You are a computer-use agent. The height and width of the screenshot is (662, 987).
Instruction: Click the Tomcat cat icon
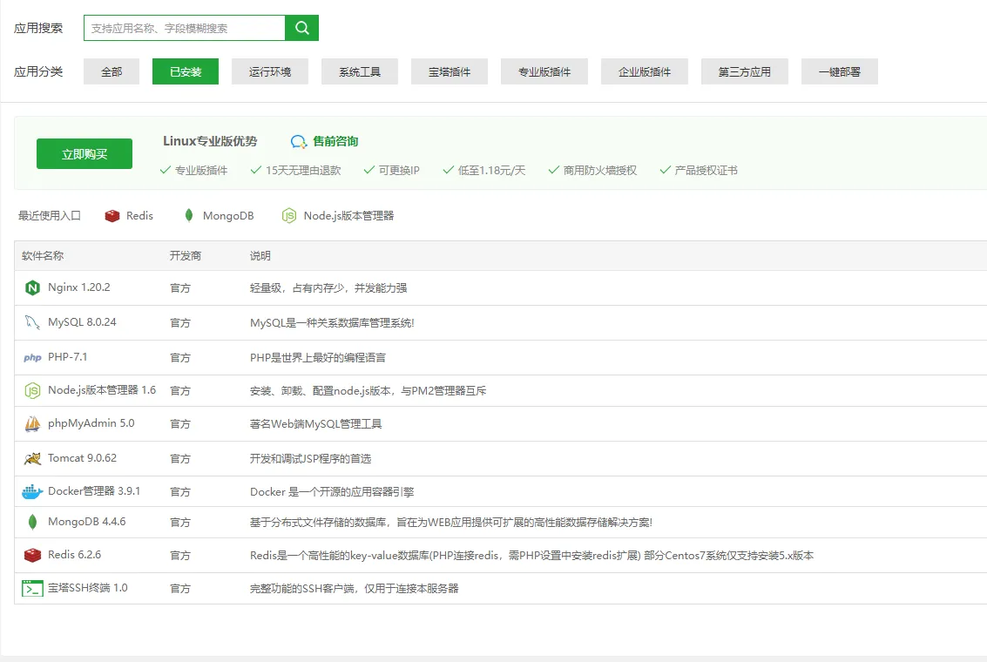[x=32, y=458]
